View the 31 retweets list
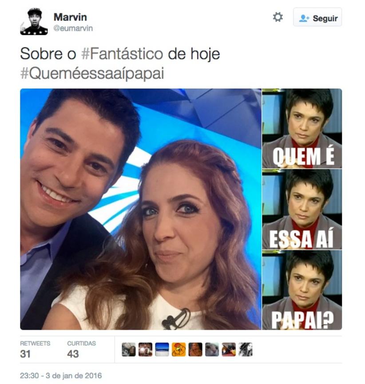The image size is (365, 384). tap(35, 349)
